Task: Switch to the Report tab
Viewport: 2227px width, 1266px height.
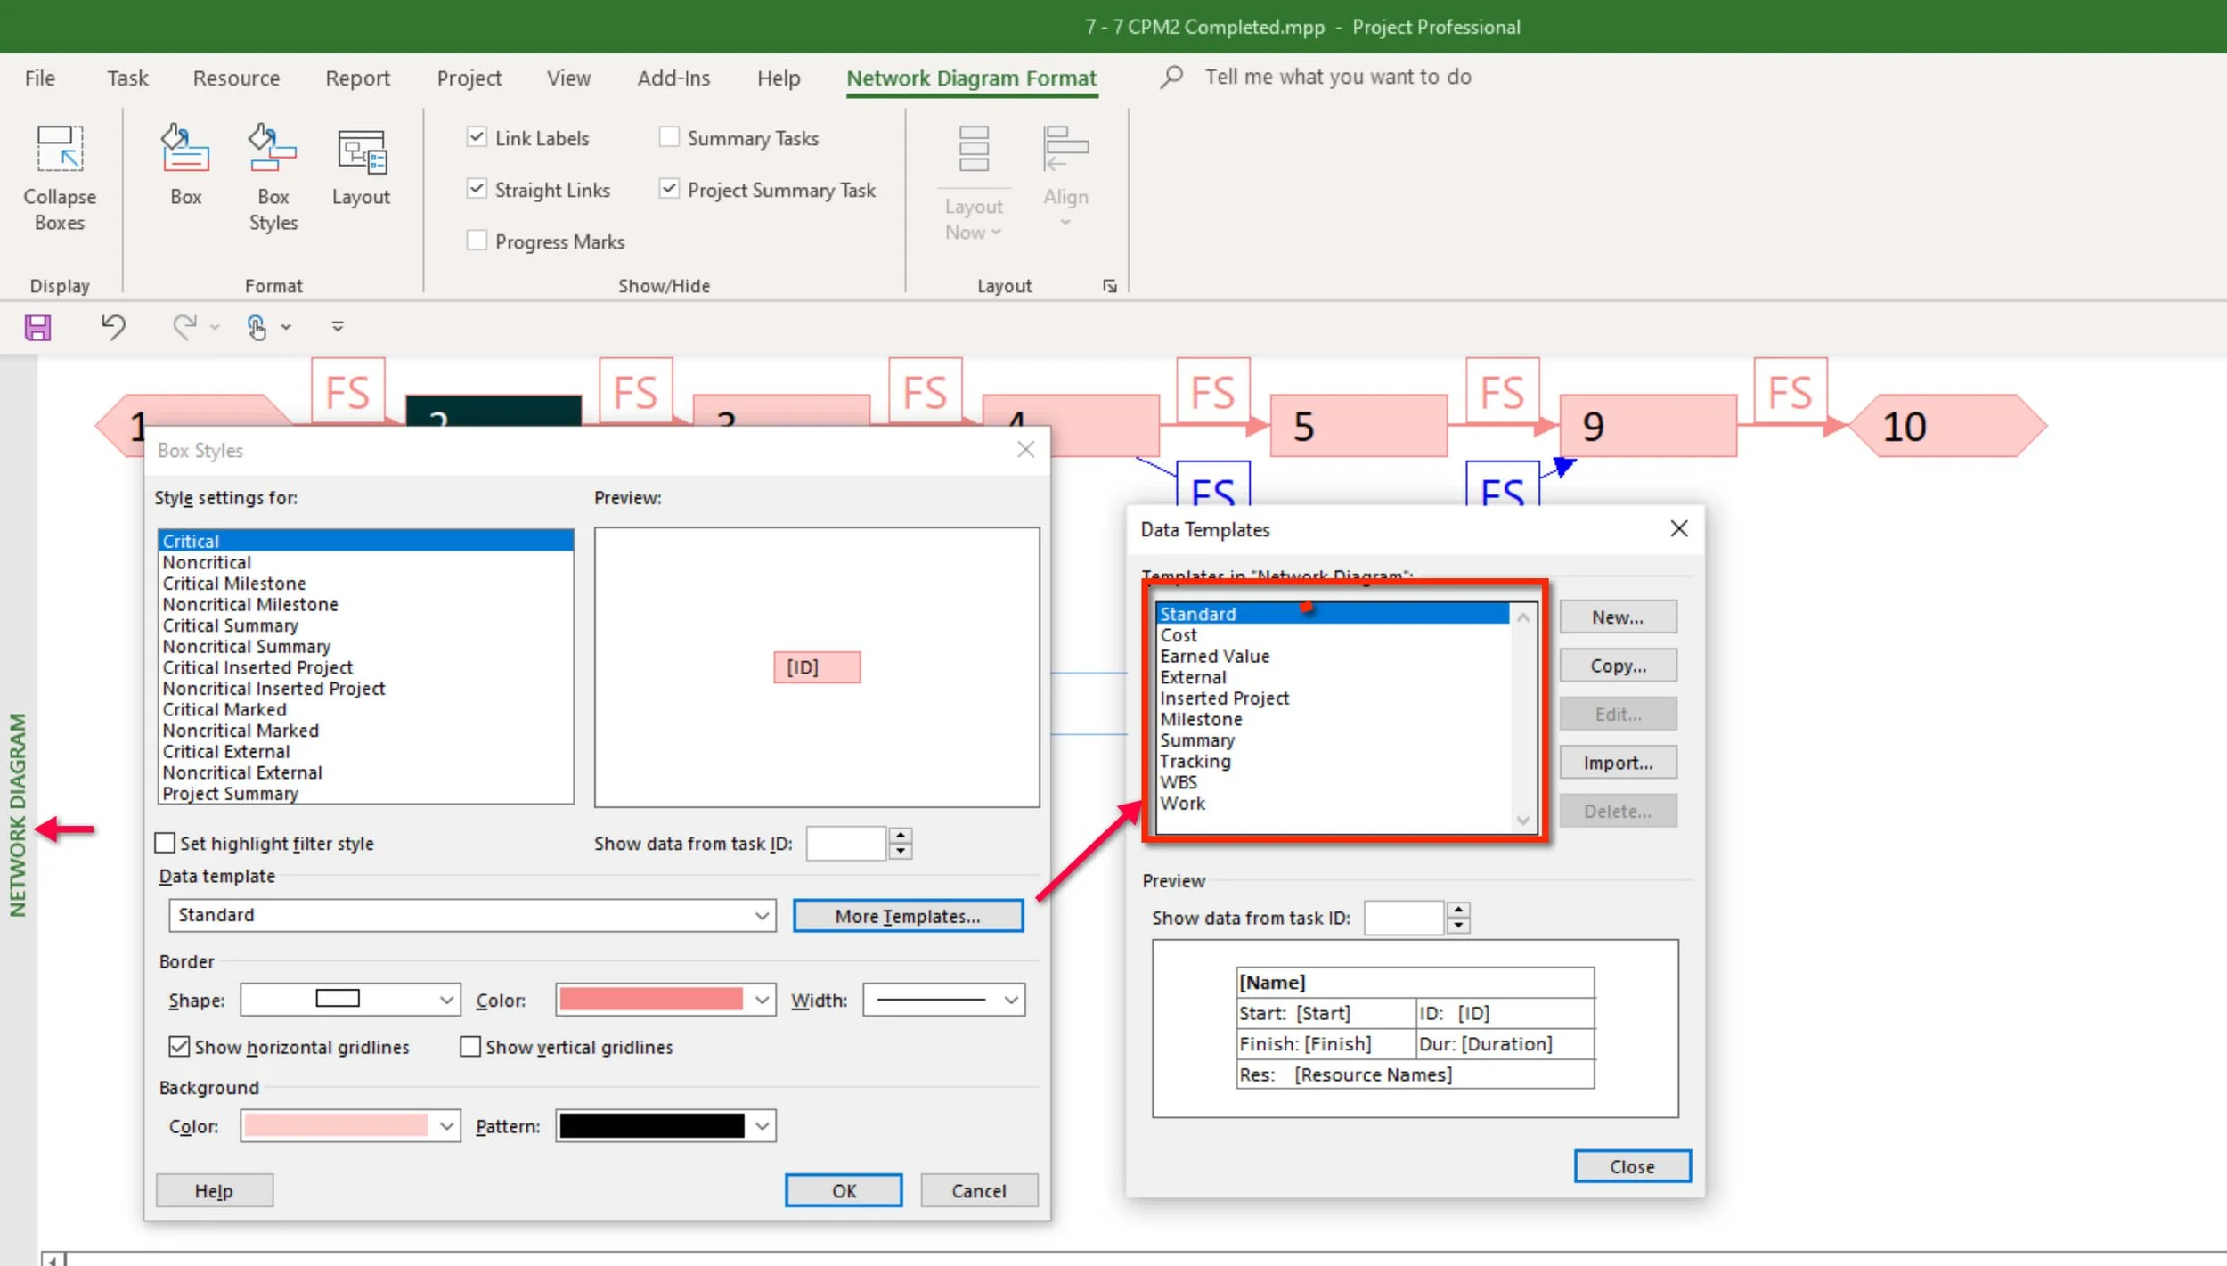Action: [x=357, y=78]
